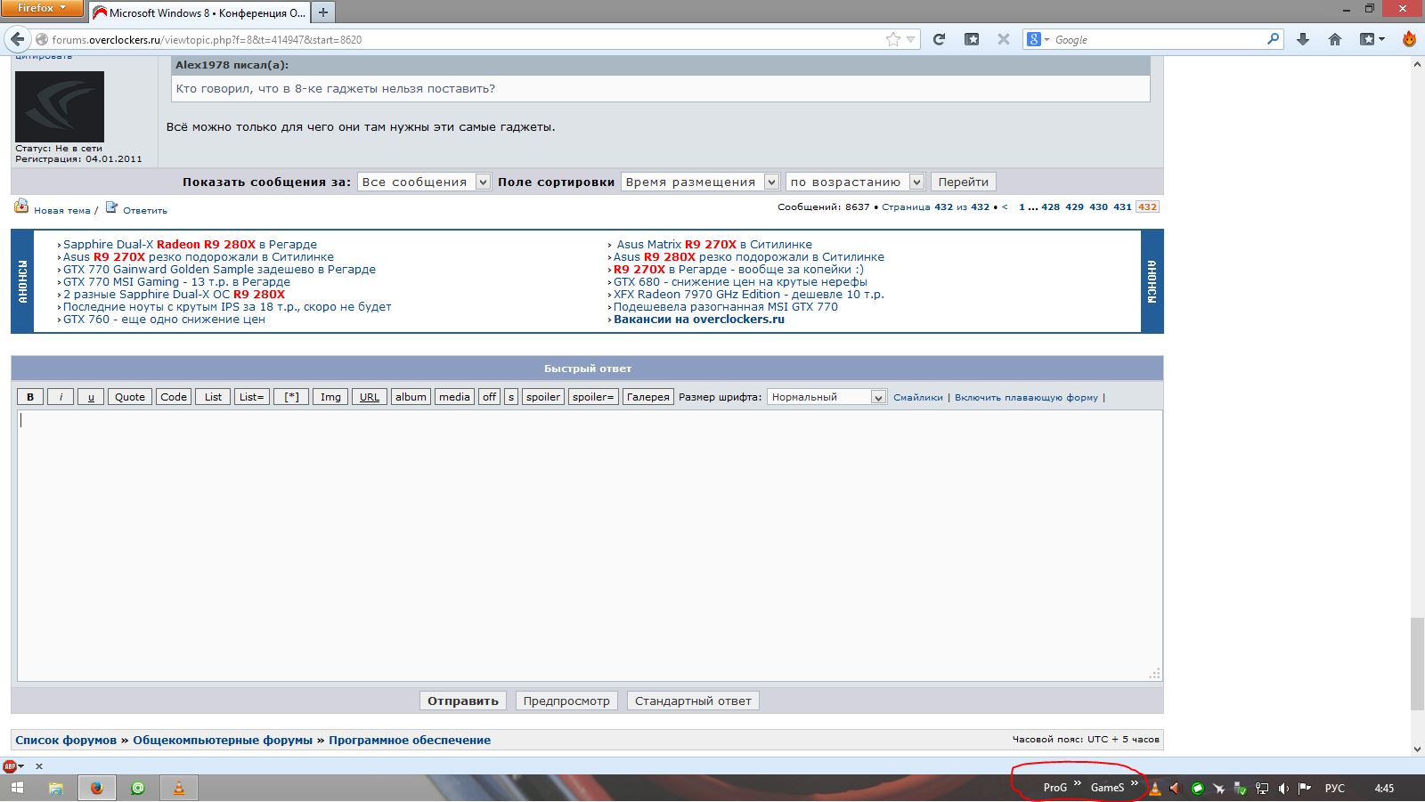The width and height of the screenshot is (1425, 802).
Task: Open the Смайлики link
Action: pyautogui.click(x=918, y=398)
